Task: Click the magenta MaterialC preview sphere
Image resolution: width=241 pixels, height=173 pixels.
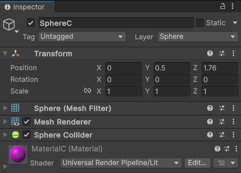Action: click(x=18, y=154)
